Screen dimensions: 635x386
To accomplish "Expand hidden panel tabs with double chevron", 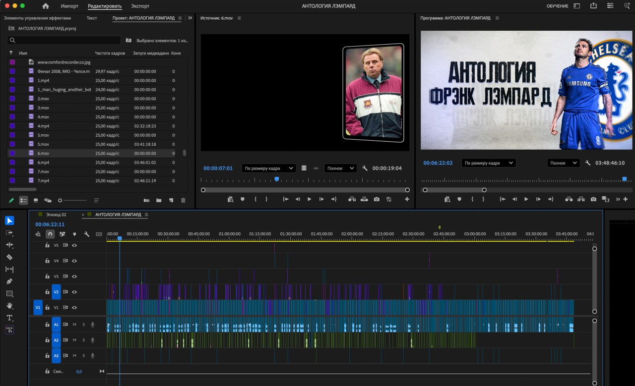I will coord(190,18).
